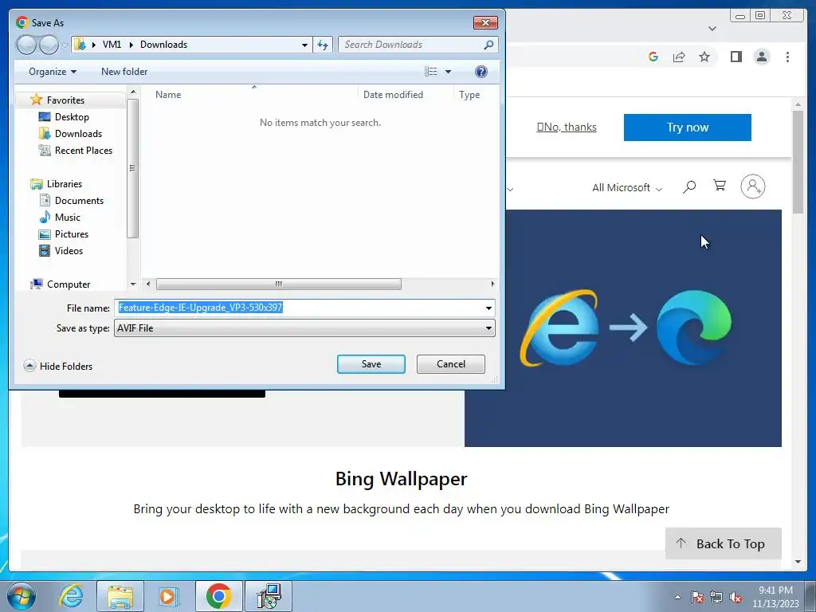816x612 pixels.
Task: Click Downloads in the address path
Action: click(163, 45)
